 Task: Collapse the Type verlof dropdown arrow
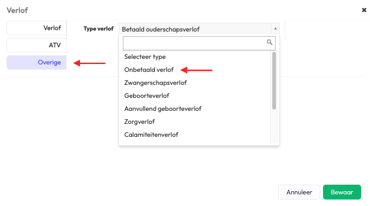pyautogui.click(x=275, y=28)
